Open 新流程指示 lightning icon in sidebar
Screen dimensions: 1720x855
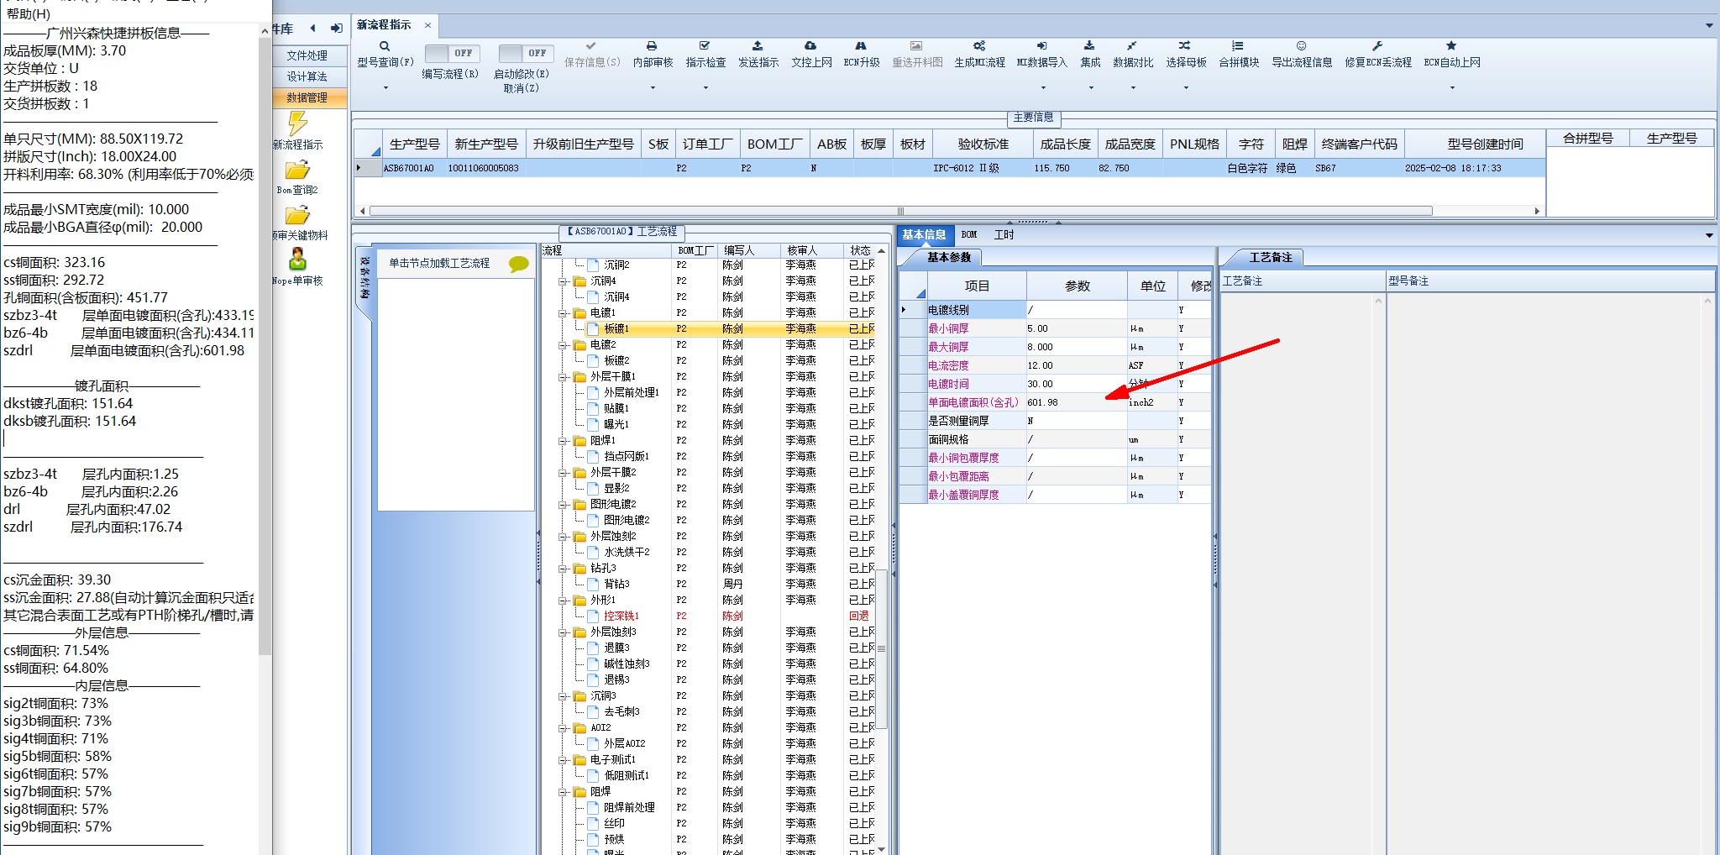pyautogui.click(x=297, y=123)
